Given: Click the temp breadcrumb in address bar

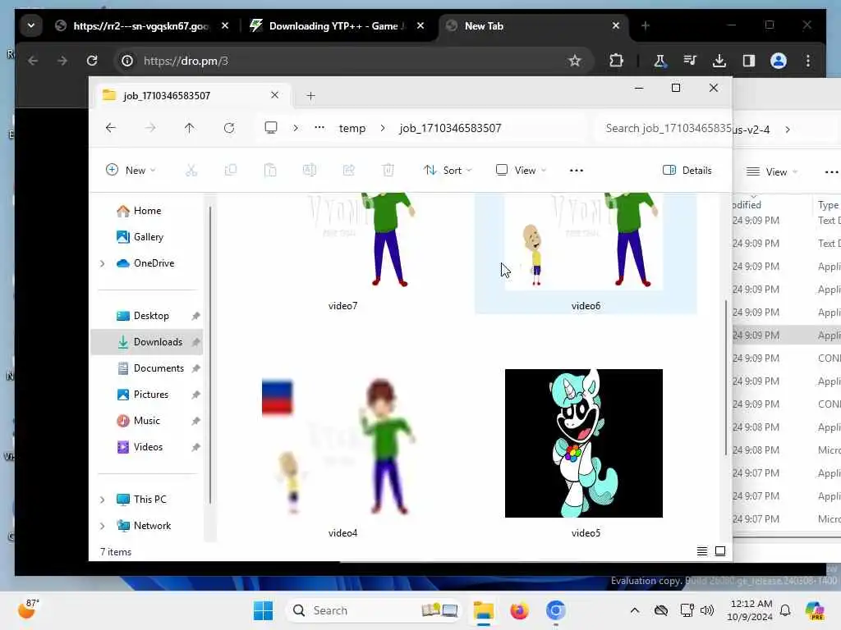Looking at the screenshot, I should click(352, 128).
